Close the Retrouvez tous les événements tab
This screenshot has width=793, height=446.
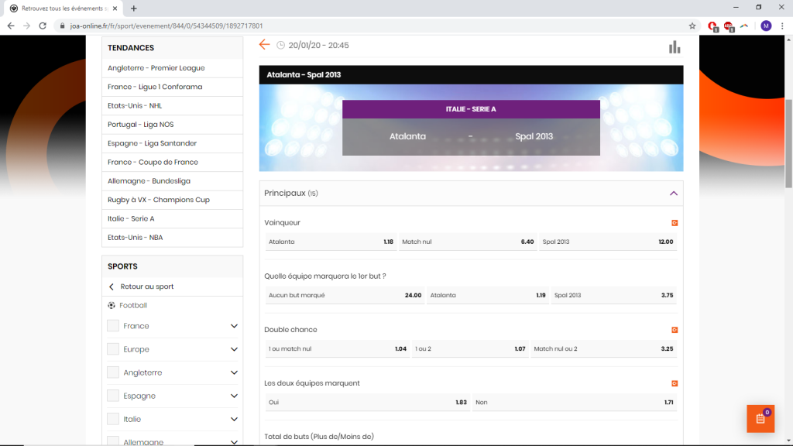pyautogui.click(x=115, y=9)
